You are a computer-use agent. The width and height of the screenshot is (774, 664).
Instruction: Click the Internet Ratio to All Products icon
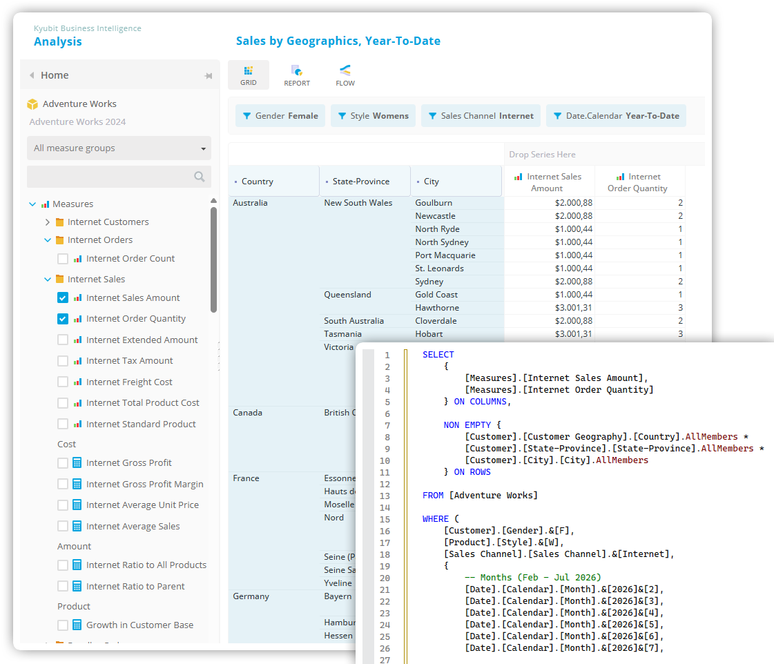coord(77,565)
